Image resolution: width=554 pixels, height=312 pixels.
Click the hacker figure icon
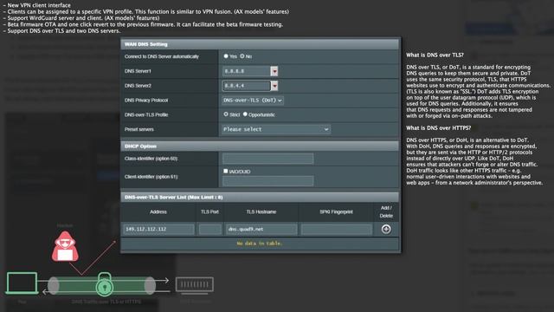[x=65, y=246]
